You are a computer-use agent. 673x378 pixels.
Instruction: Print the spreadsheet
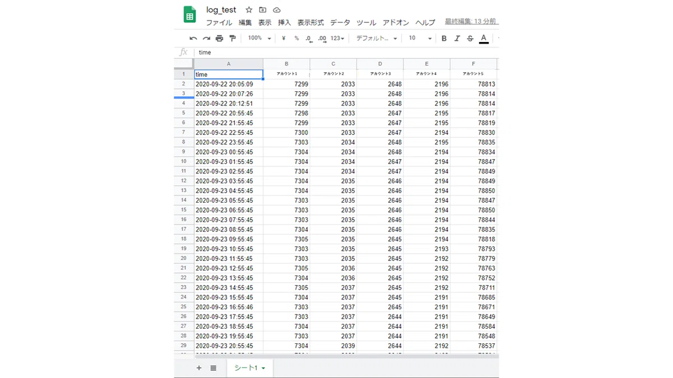219,38
